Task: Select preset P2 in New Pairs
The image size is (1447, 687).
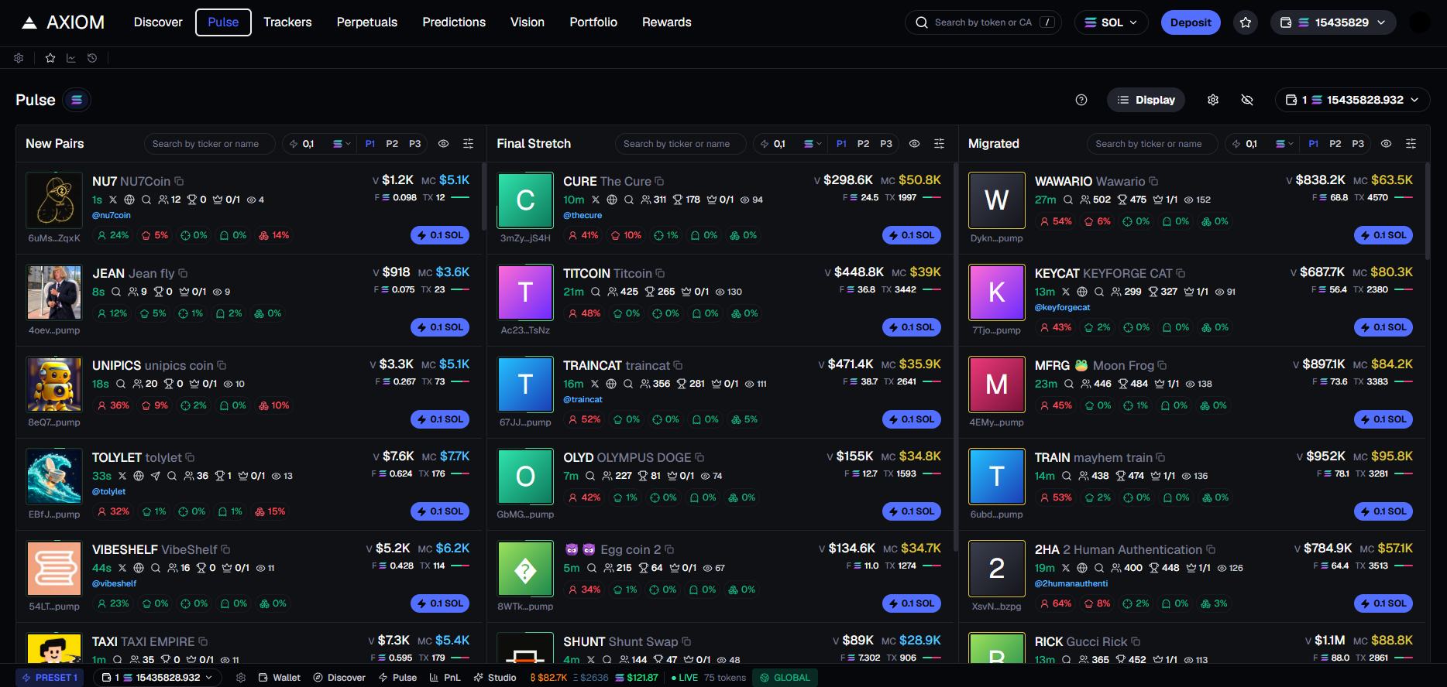Action: click(392, 144)
